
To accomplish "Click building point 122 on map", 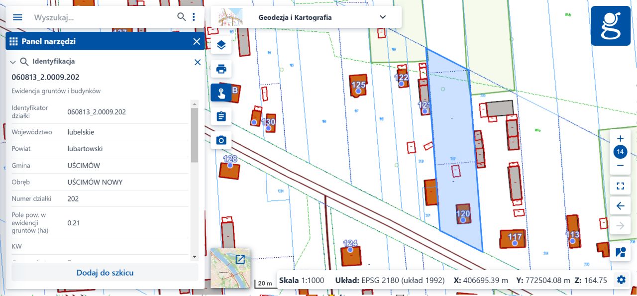I will (x=401, y=84).
